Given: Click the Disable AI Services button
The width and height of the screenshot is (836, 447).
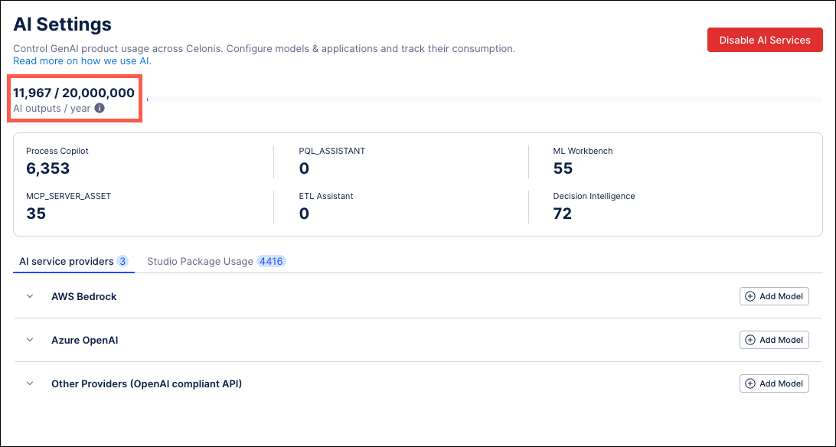Looking at the screenshot, I should [765, 40].
